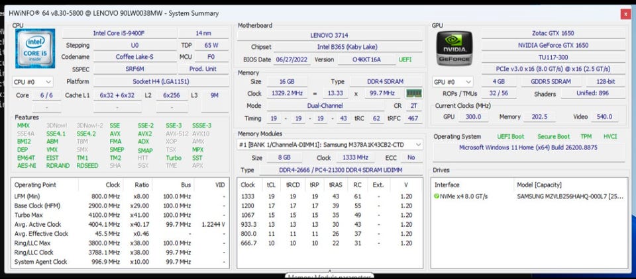Click the GPU memory clock 202.5 value
The image size is (636, 279).
[x=540, y=117]
